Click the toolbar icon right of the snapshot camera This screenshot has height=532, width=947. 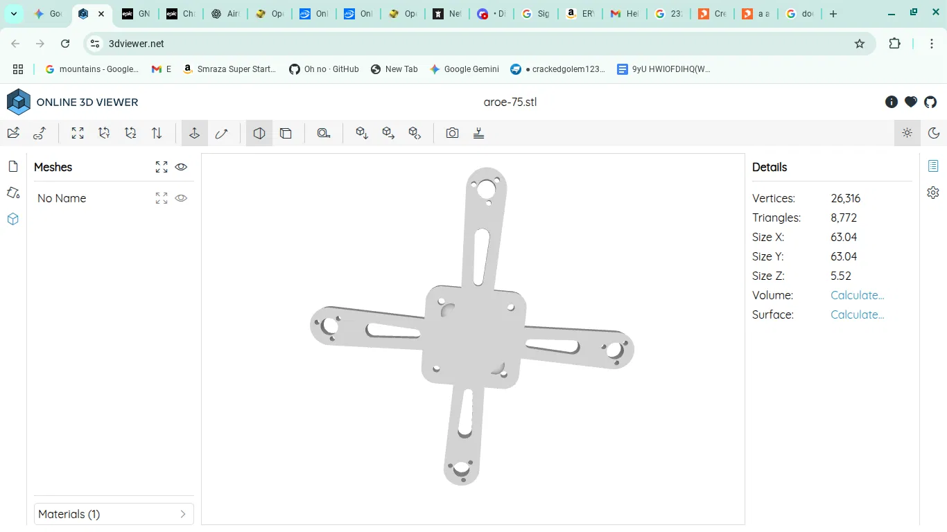(478, 133)
